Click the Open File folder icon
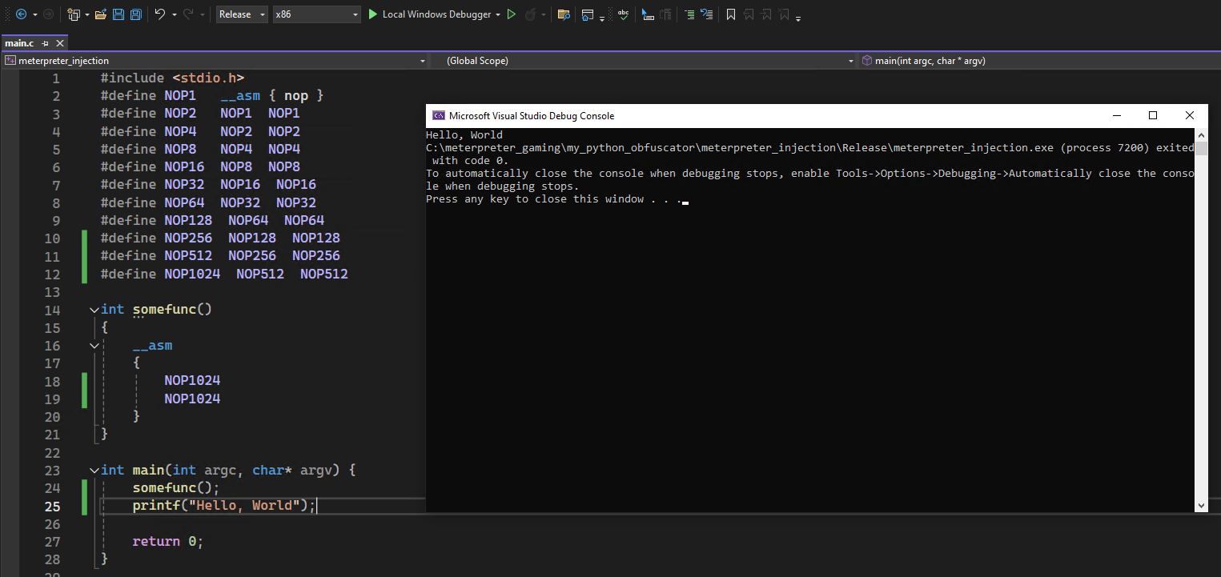1221x577 pixels. [x=101, y=14]
